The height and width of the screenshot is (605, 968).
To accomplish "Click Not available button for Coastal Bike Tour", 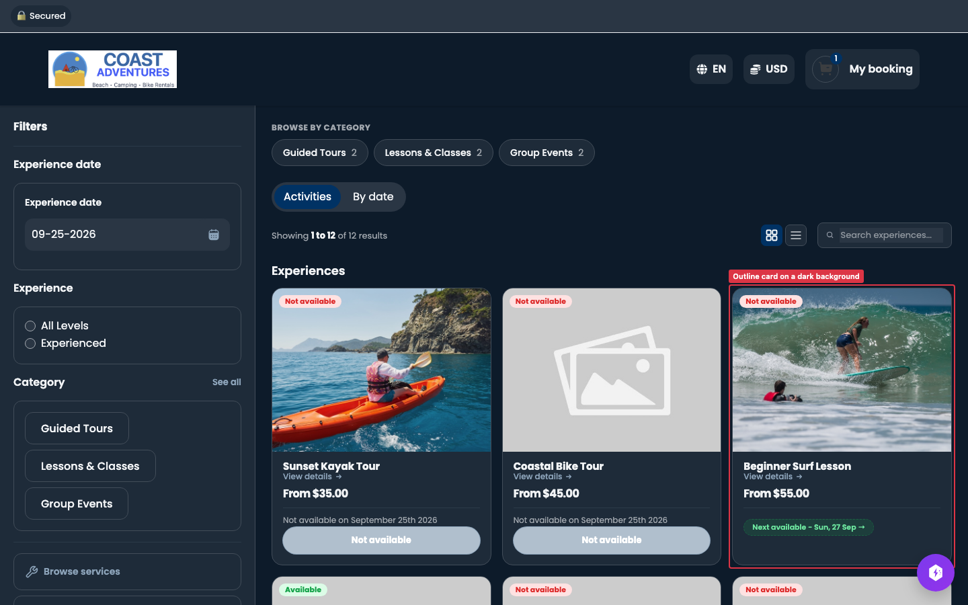I will click(612, 540).
